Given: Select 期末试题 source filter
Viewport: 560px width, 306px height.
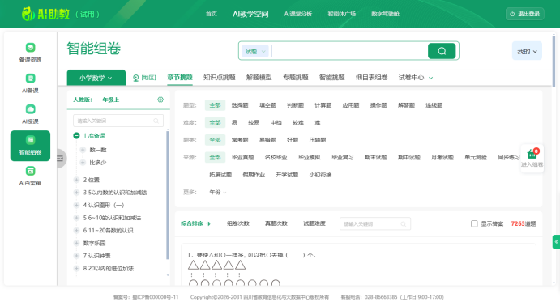Looking at the screenshot, I should 376,157.
